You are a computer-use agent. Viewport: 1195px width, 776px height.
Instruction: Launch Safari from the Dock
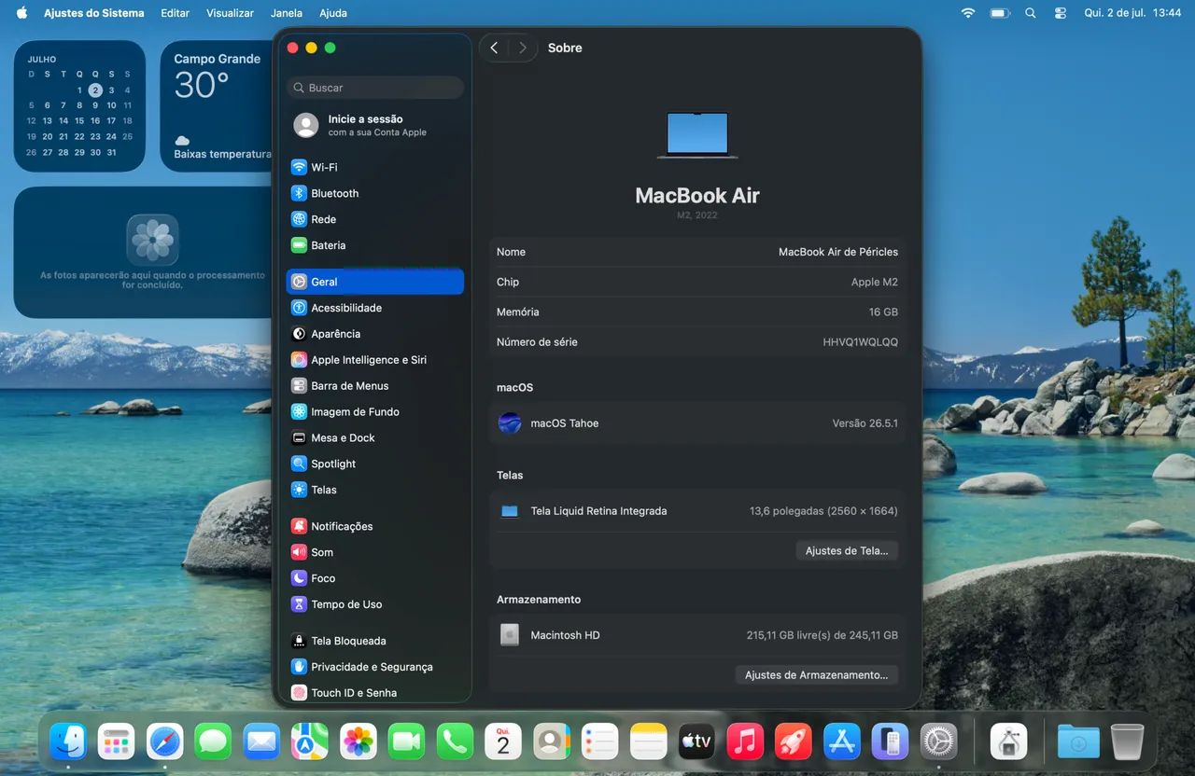(165, 742)
